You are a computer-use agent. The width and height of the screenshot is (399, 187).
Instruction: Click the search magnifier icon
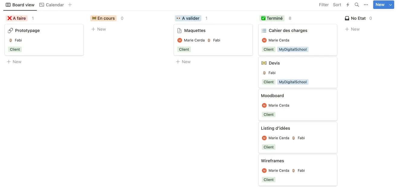pyautogui.click(x=357, y=5)
